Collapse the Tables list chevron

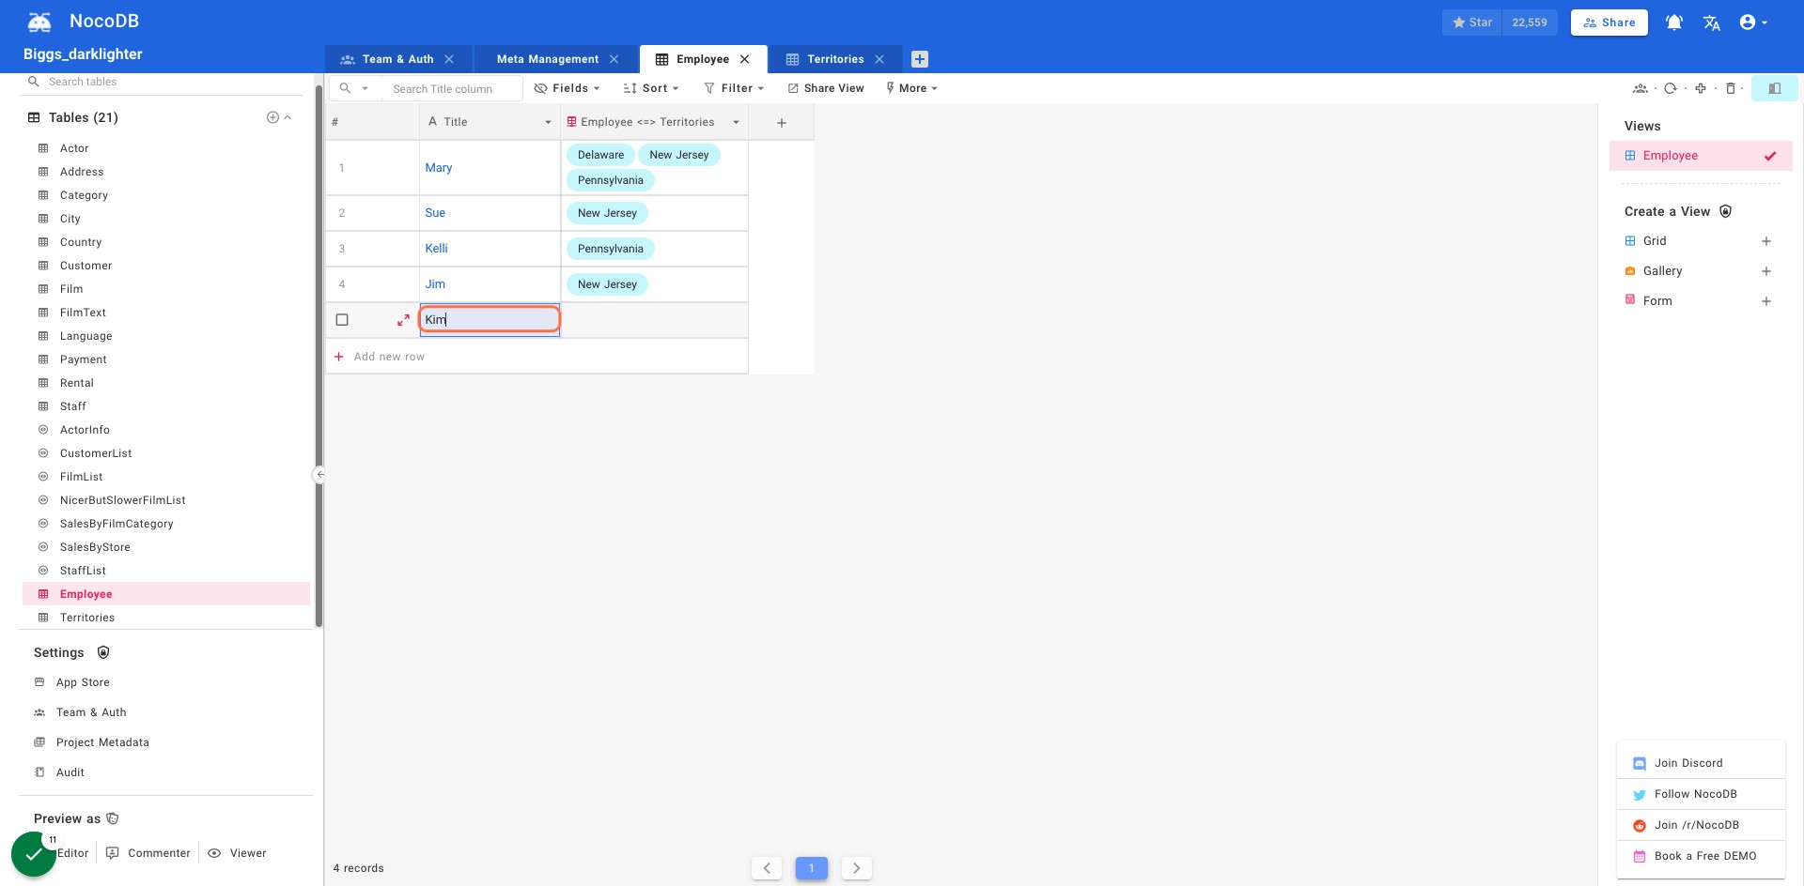tap(288, 117)
